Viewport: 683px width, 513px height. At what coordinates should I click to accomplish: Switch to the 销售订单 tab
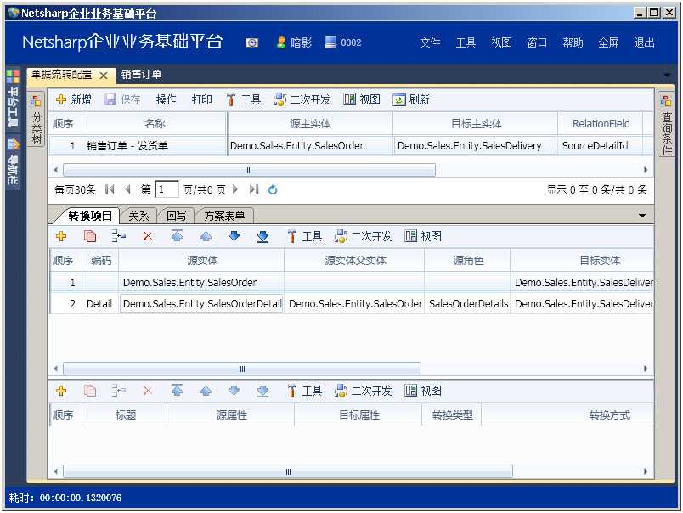141,75
